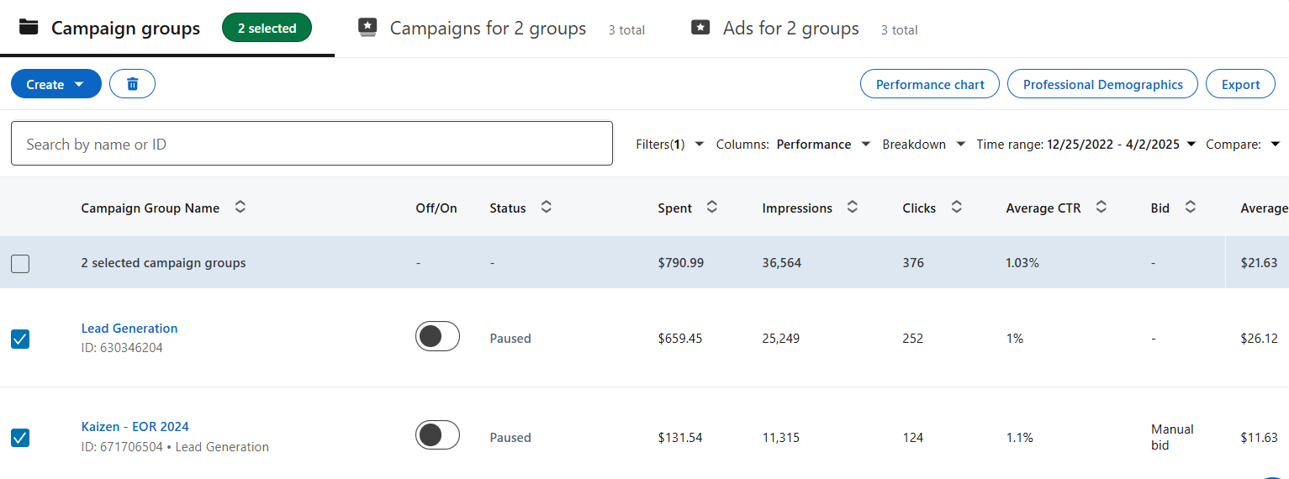Sort by Clicks column arrows
Viewport: 1289px width, 479px height.
[956, 208]
